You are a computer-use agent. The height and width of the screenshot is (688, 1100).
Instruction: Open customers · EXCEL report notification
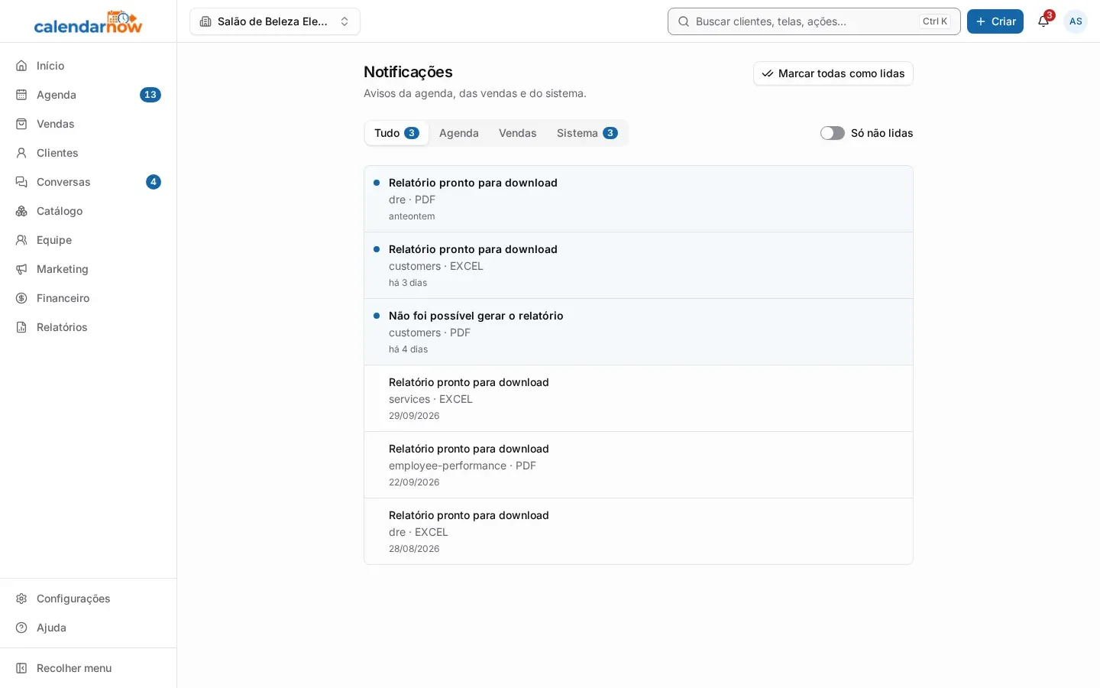[x=639, y=265]
